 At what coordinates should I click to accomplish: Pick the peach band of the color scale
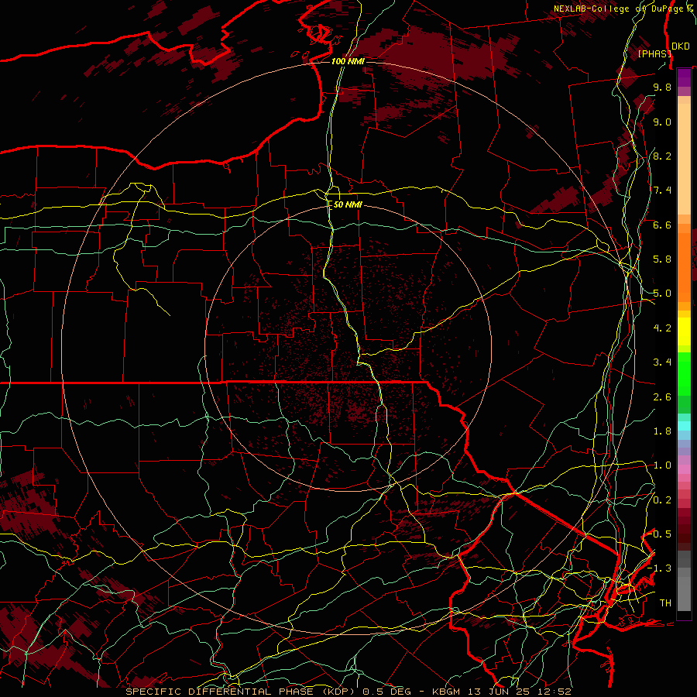click(684, 159)
